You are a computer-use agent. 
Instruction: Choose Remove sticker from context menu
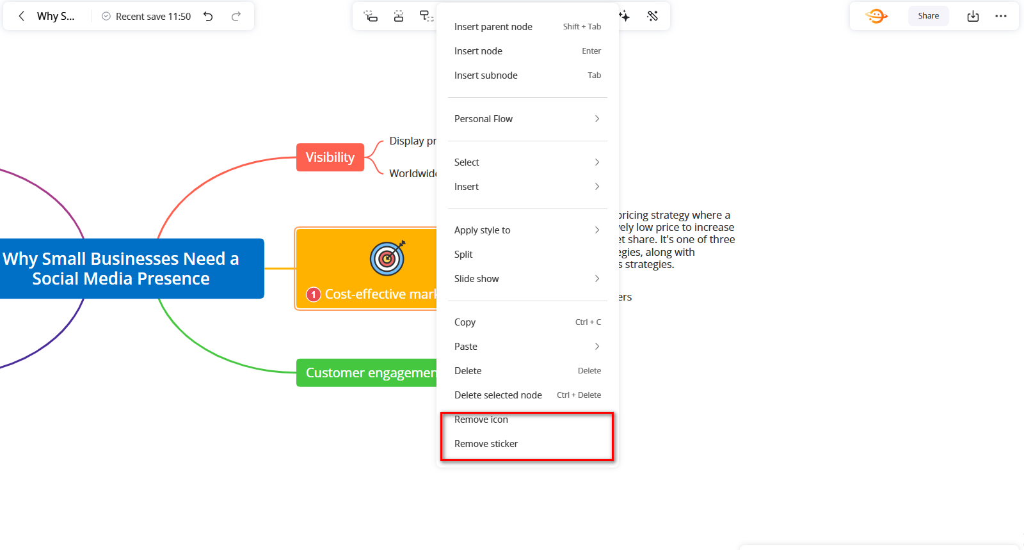tap(486, 444)
